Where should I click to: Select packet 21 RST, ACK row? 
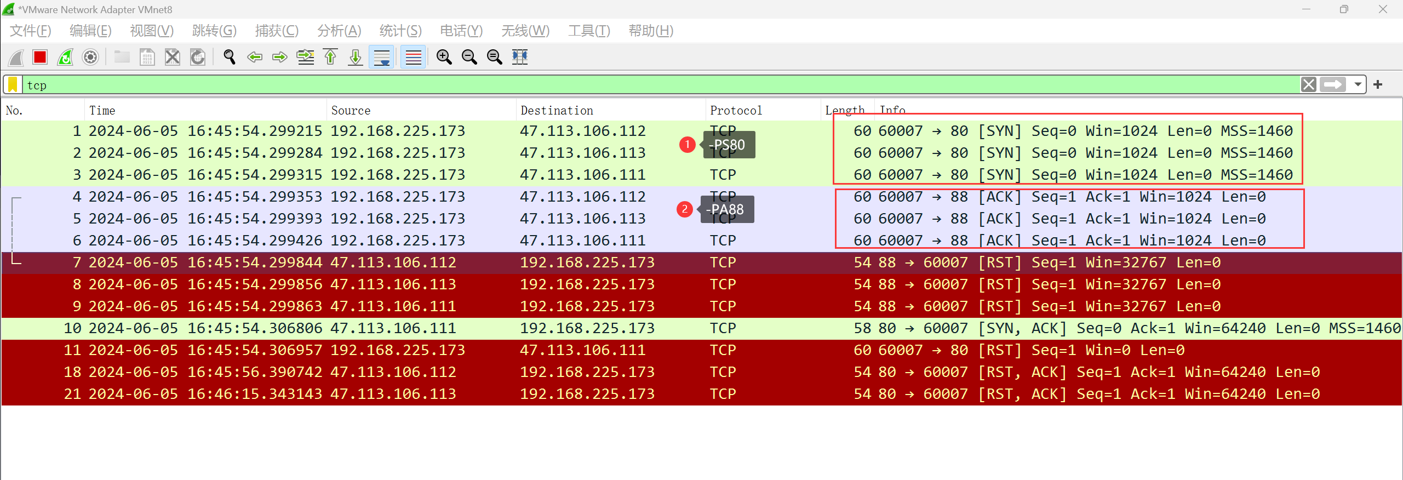tap(701, 394)
